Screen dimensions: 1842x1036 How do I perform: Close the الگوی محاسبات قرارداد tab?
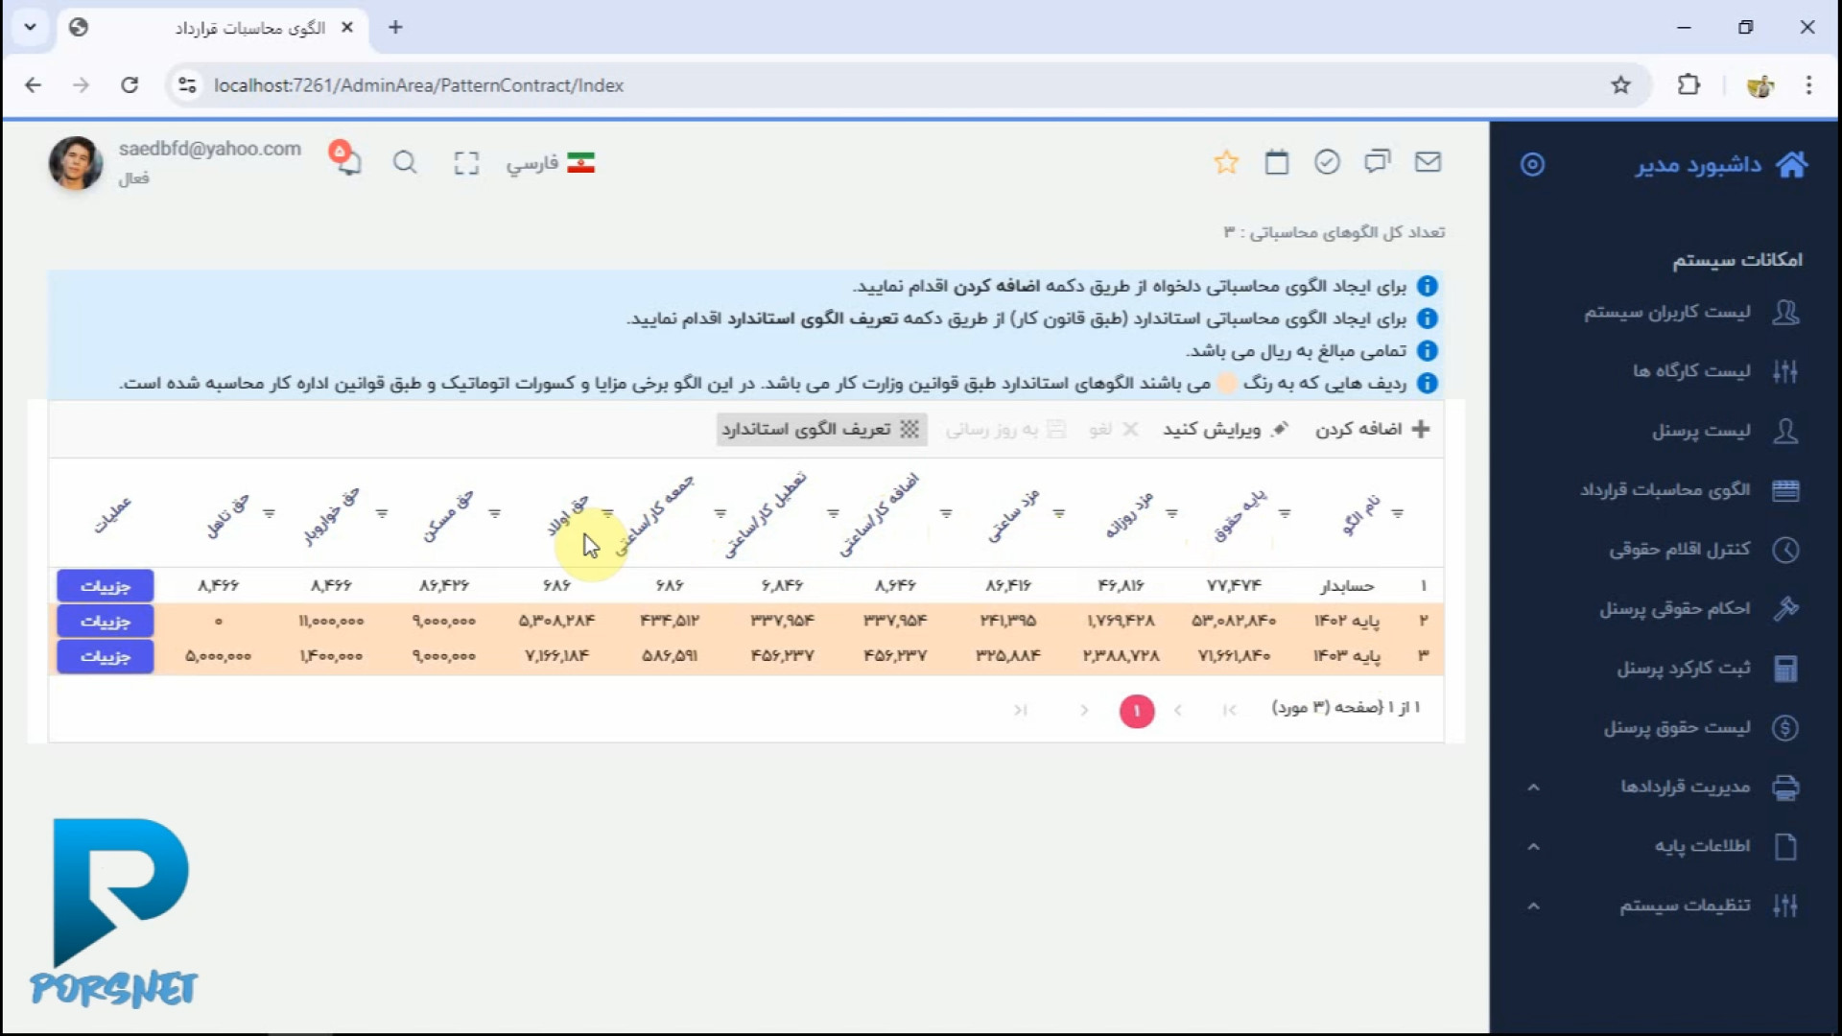click(347, 28)
